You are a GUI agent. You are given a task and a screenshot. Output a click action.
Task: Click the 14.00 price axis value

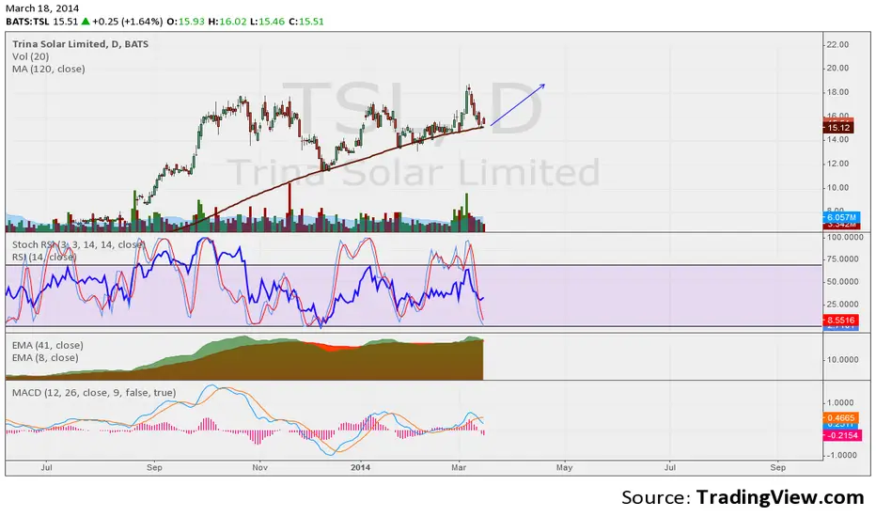[837, 140]
